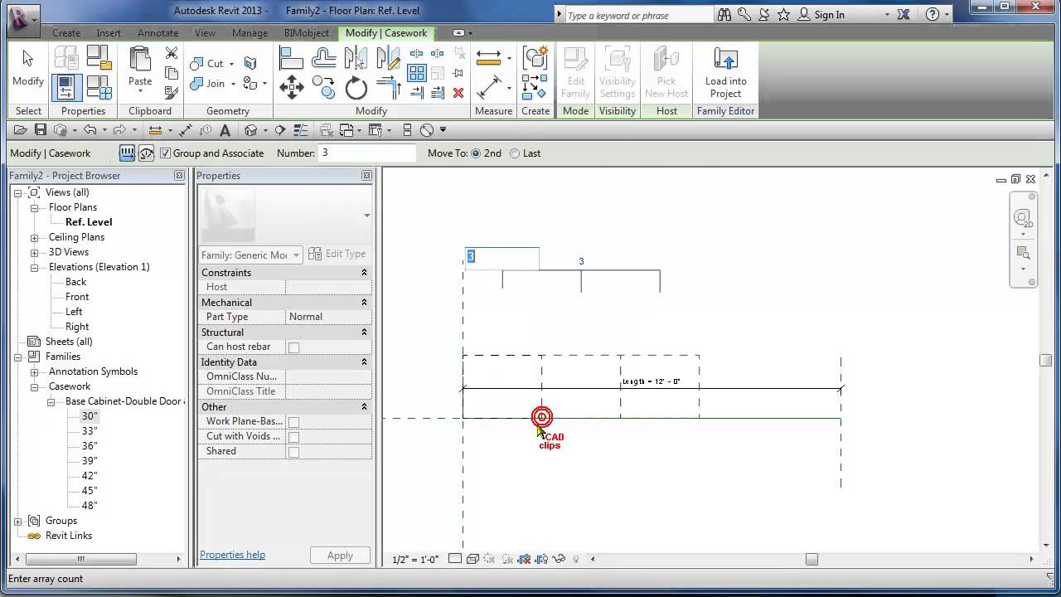This screenshot has height=597, width=1061.
Task: Choose Mirror - Pick Axis tool
Action: click(356, 58)
